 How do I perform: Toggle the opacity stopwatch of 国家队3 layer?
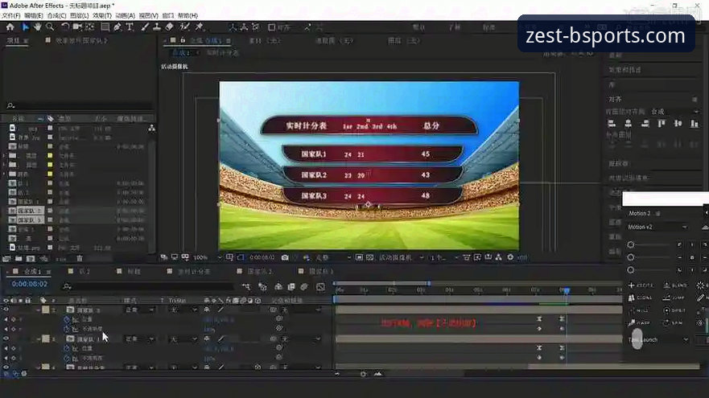click(67, 329)
